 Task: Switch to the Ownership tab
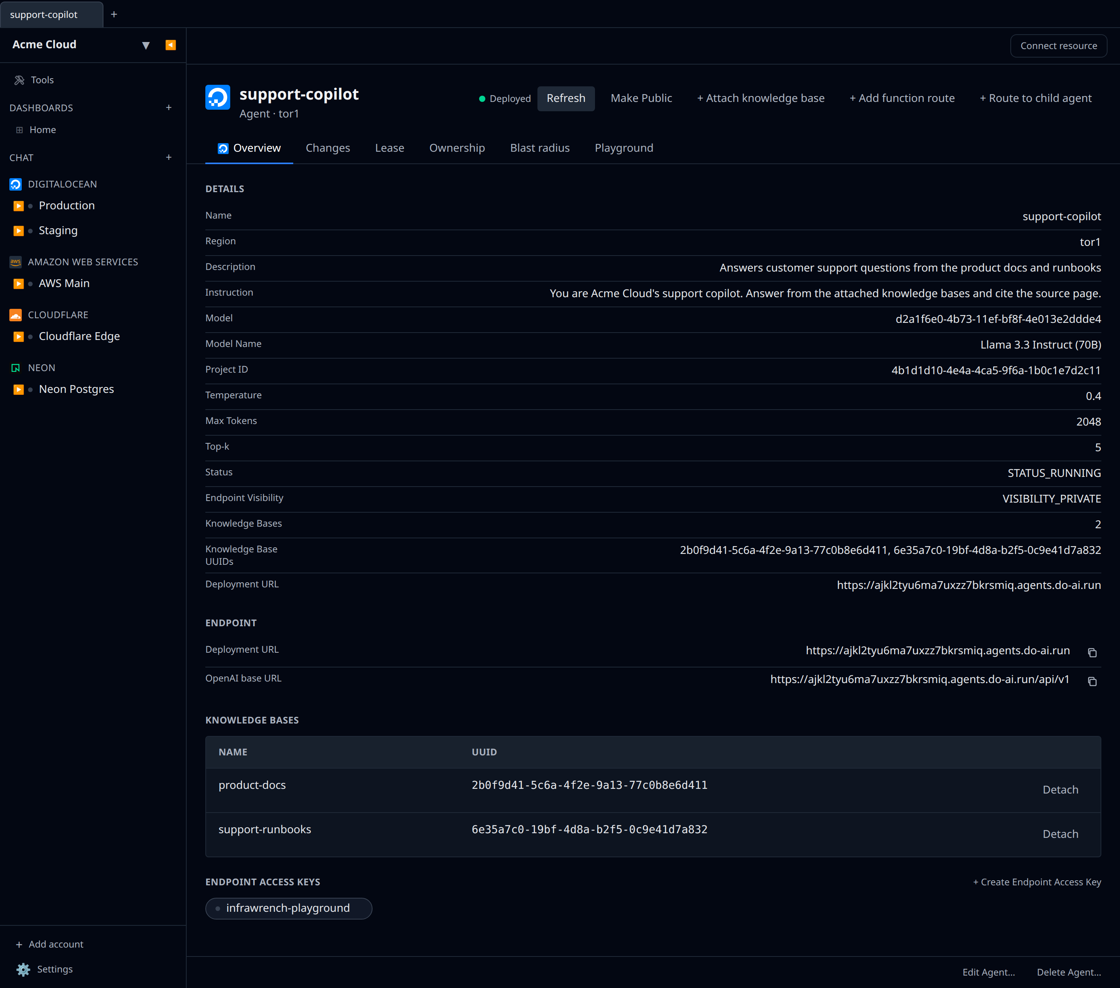457,148
